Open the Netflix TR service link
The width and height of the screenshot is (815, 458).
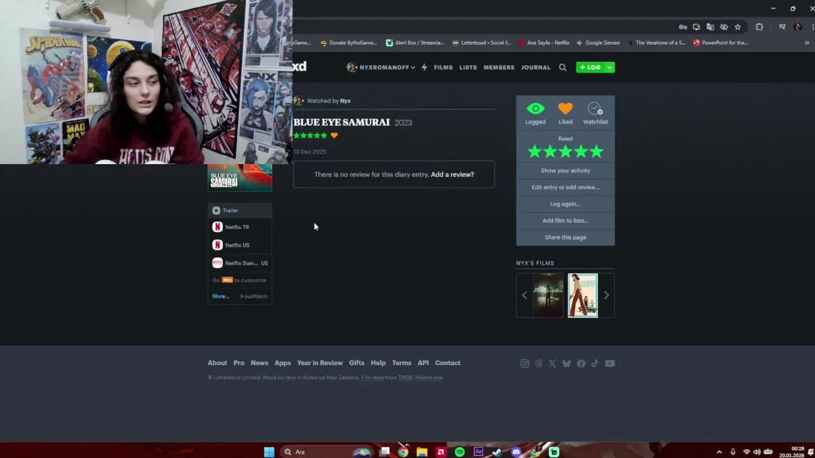240,227
